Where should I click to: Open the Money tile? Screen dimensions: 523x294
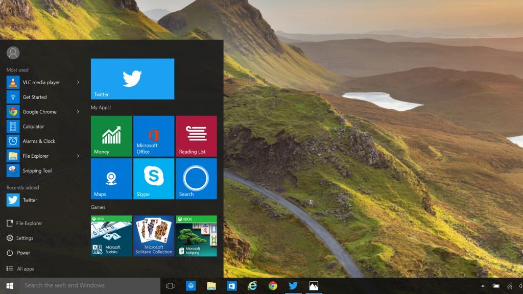pyautogui.click(x=111, y=135)
